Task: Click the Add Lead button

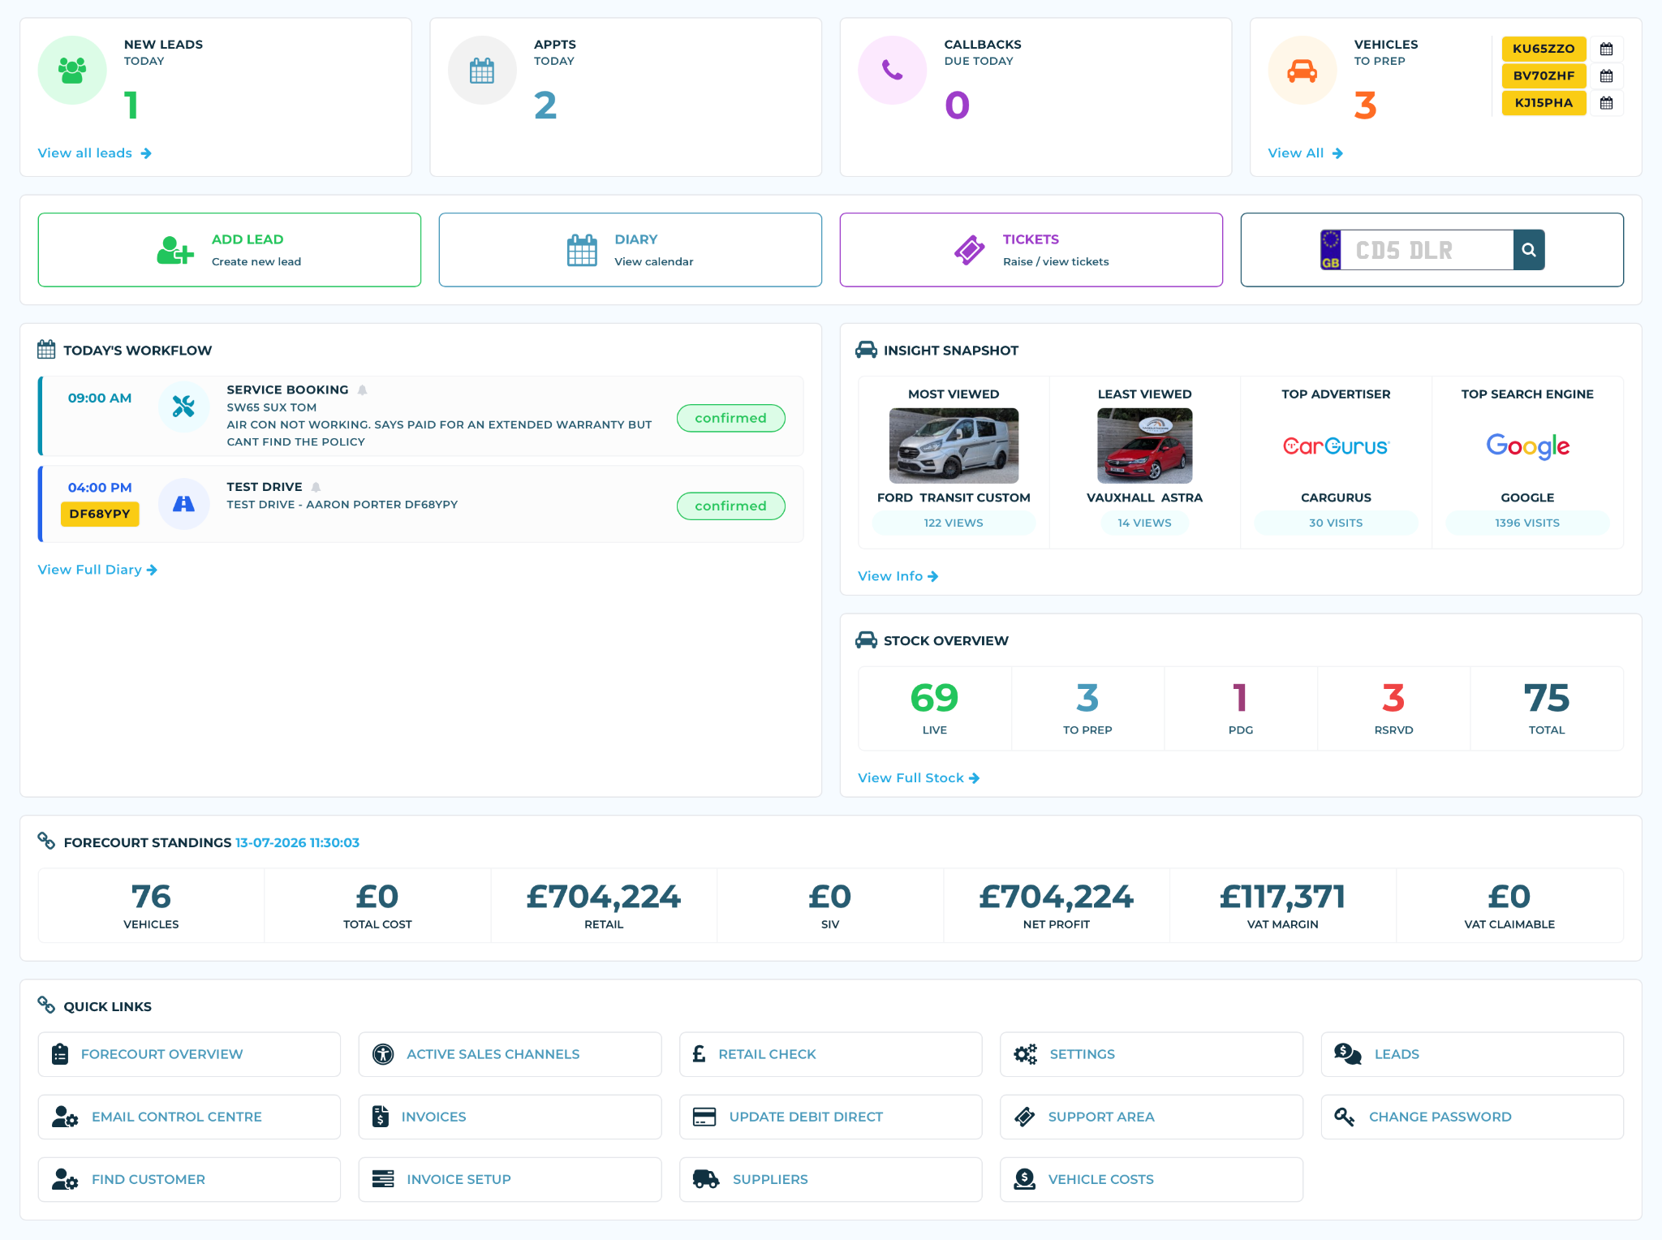Action: [x=230, y=250]
